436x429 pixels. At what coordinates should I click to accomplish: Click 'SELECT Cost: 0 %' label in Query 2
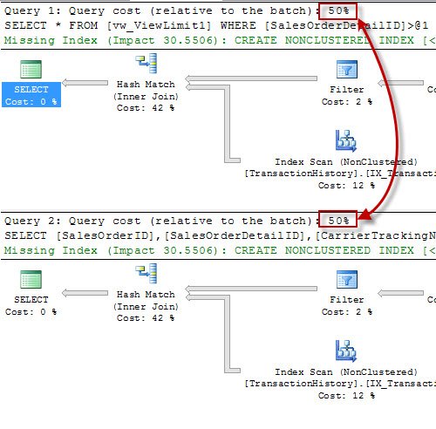31,305
